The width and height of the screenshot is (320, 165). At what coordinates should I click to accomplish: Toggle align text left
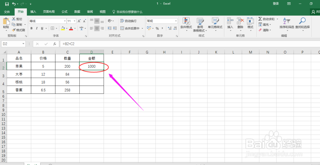pos(92,28)
